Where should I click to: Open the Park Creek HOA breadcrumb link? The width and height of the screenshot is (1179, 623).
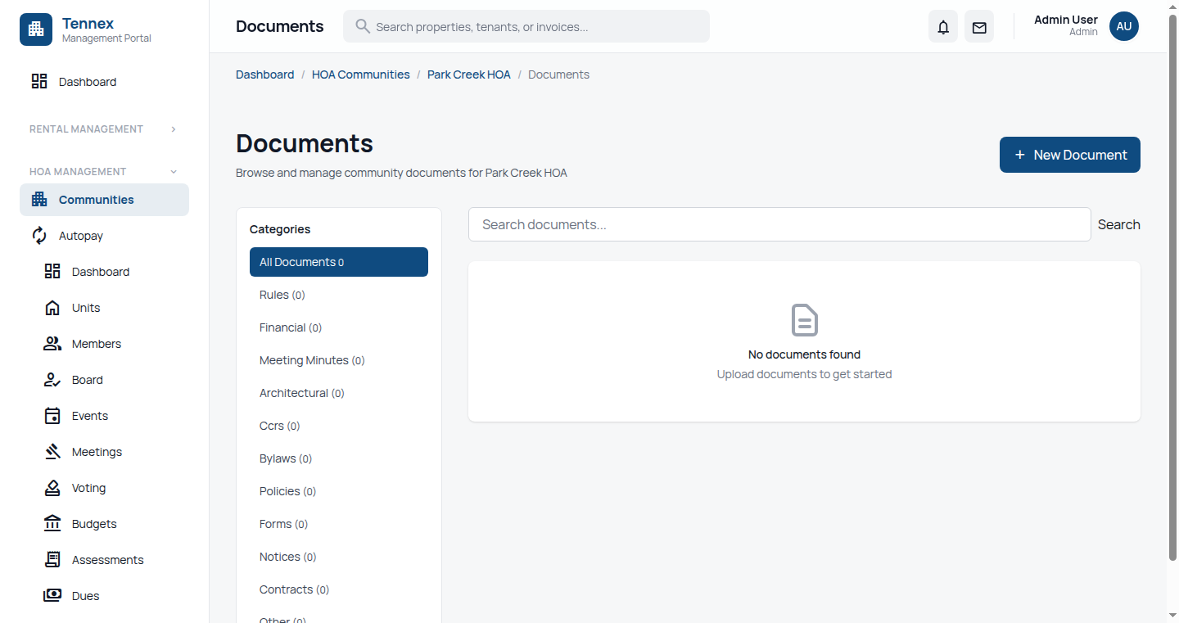[x=468, y=74]
